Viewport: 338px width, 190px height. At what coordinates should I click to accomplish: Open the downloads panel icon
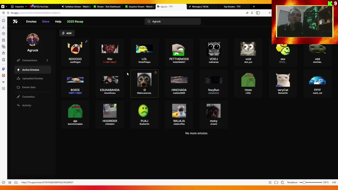pos(3,27)
